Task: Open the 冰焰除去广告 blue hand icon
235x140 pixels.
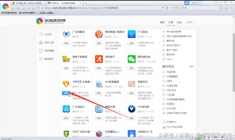Action: coord(131,133)
